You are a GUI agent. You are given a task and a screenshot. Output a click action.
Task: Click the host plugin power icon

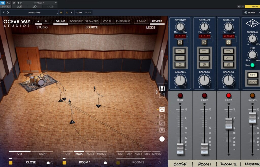3,3
